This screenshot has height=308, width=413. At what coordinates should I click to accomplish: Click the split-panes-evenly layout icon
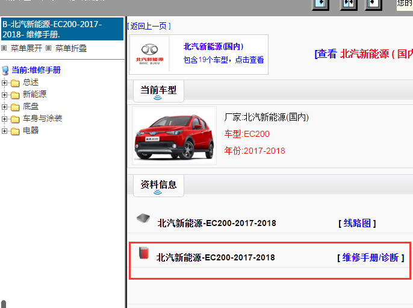point(348,4)
